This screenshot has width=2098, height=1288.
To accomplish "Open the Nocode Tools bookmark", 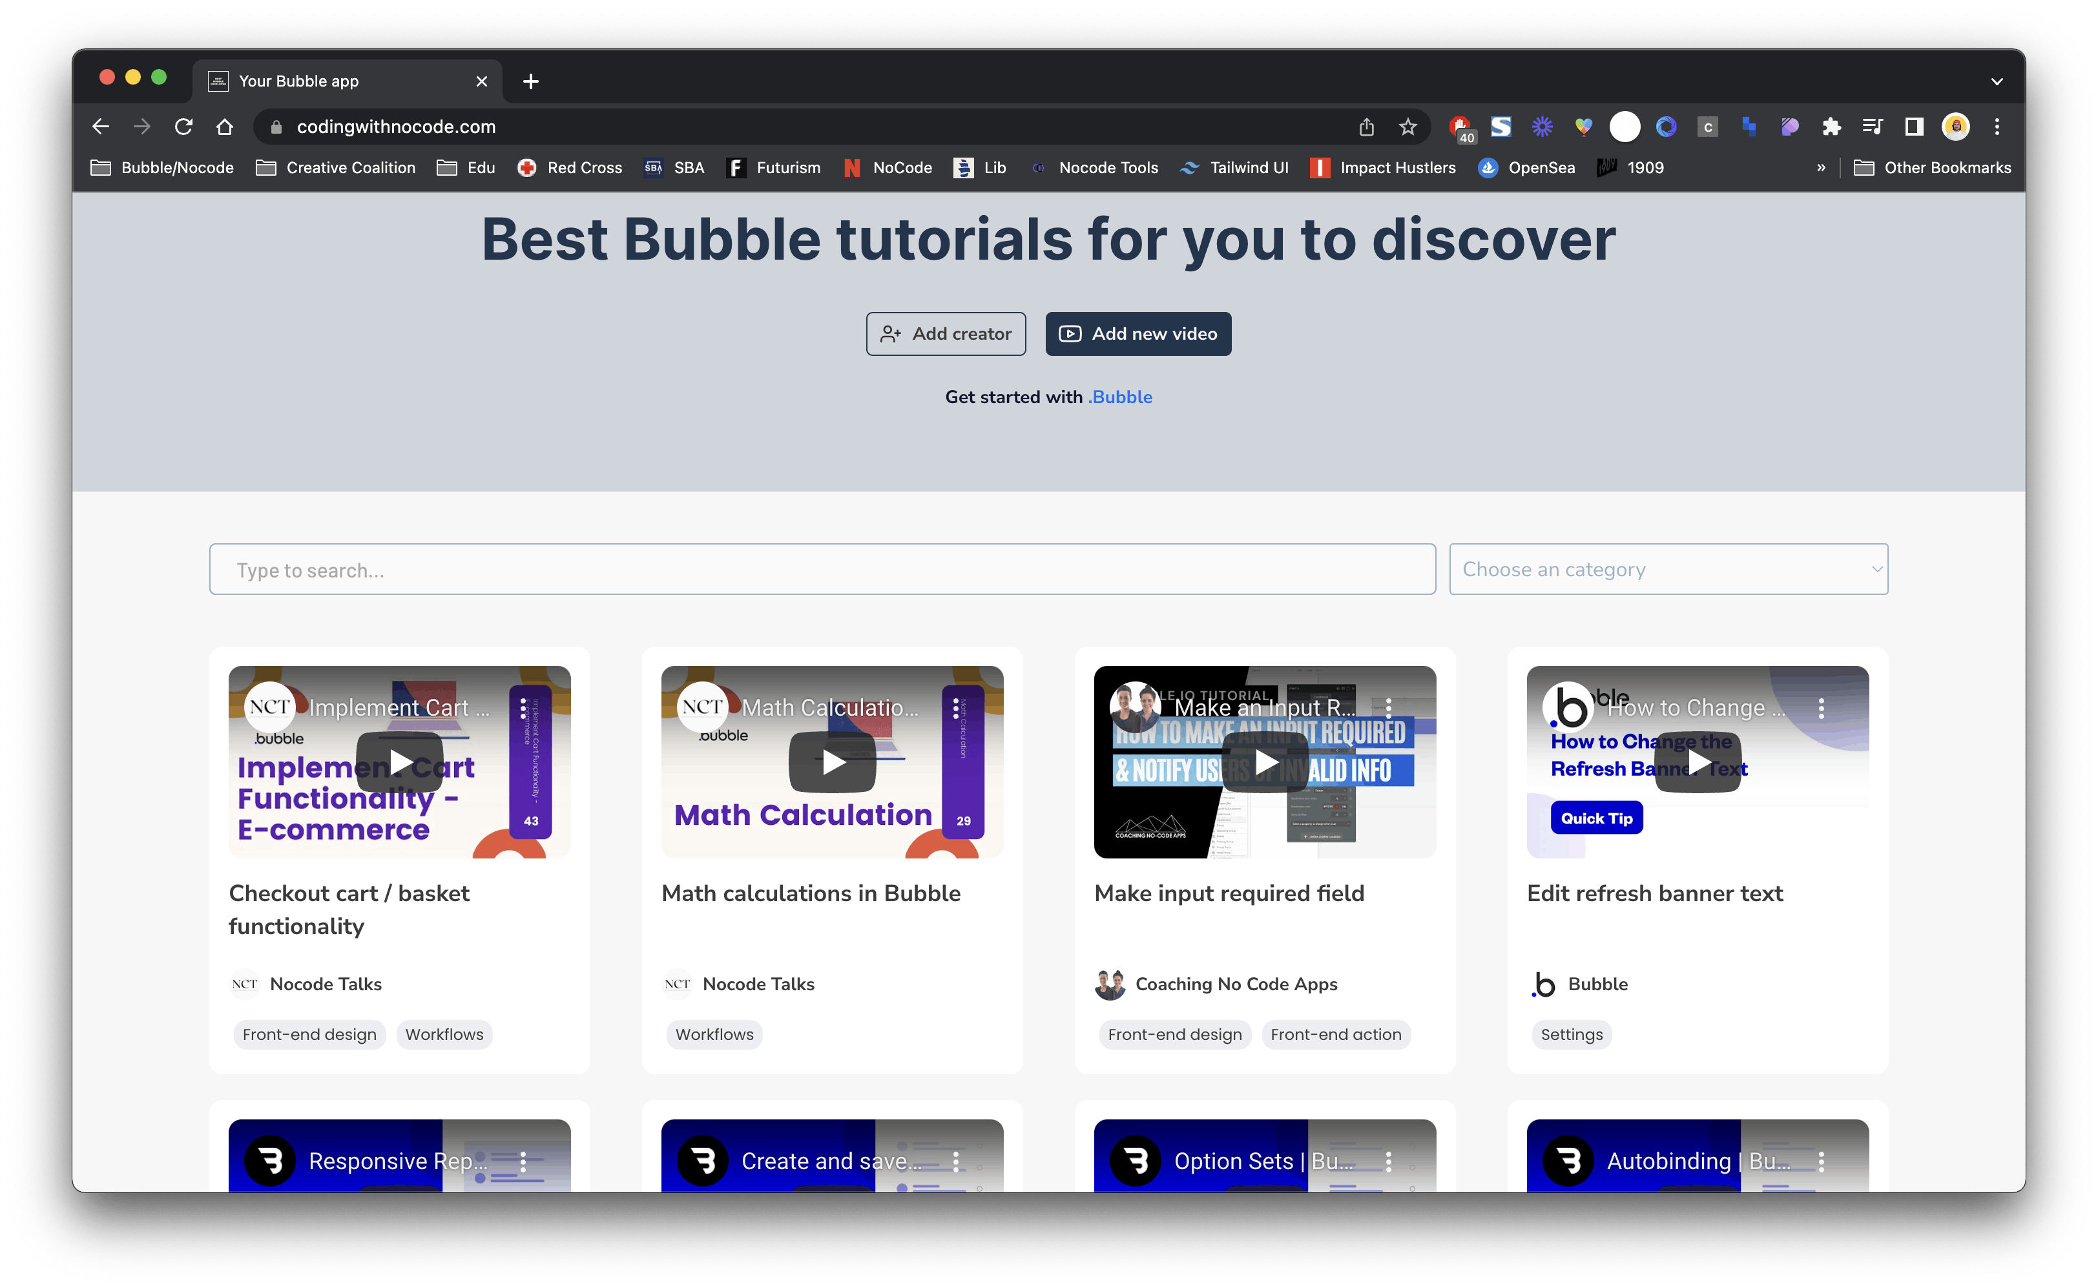I will [1094, 168].
